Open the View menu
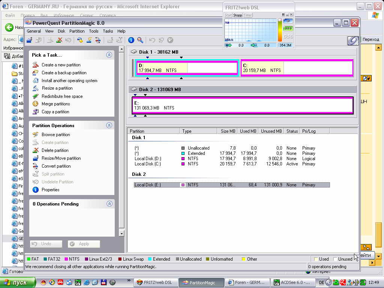Image resolution: width=384 pixels, height=288 pixels. pos(49,31)
